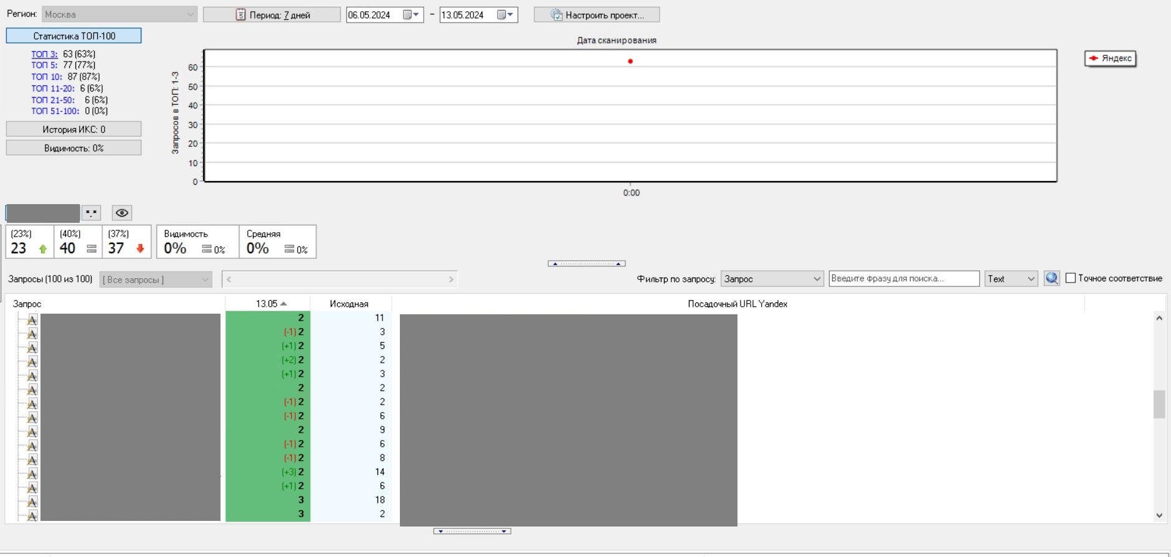Screen dimensions: 1171x557
Task: Click the (40%) 40 unchanged positions box
Action: (x=78, y=241)
